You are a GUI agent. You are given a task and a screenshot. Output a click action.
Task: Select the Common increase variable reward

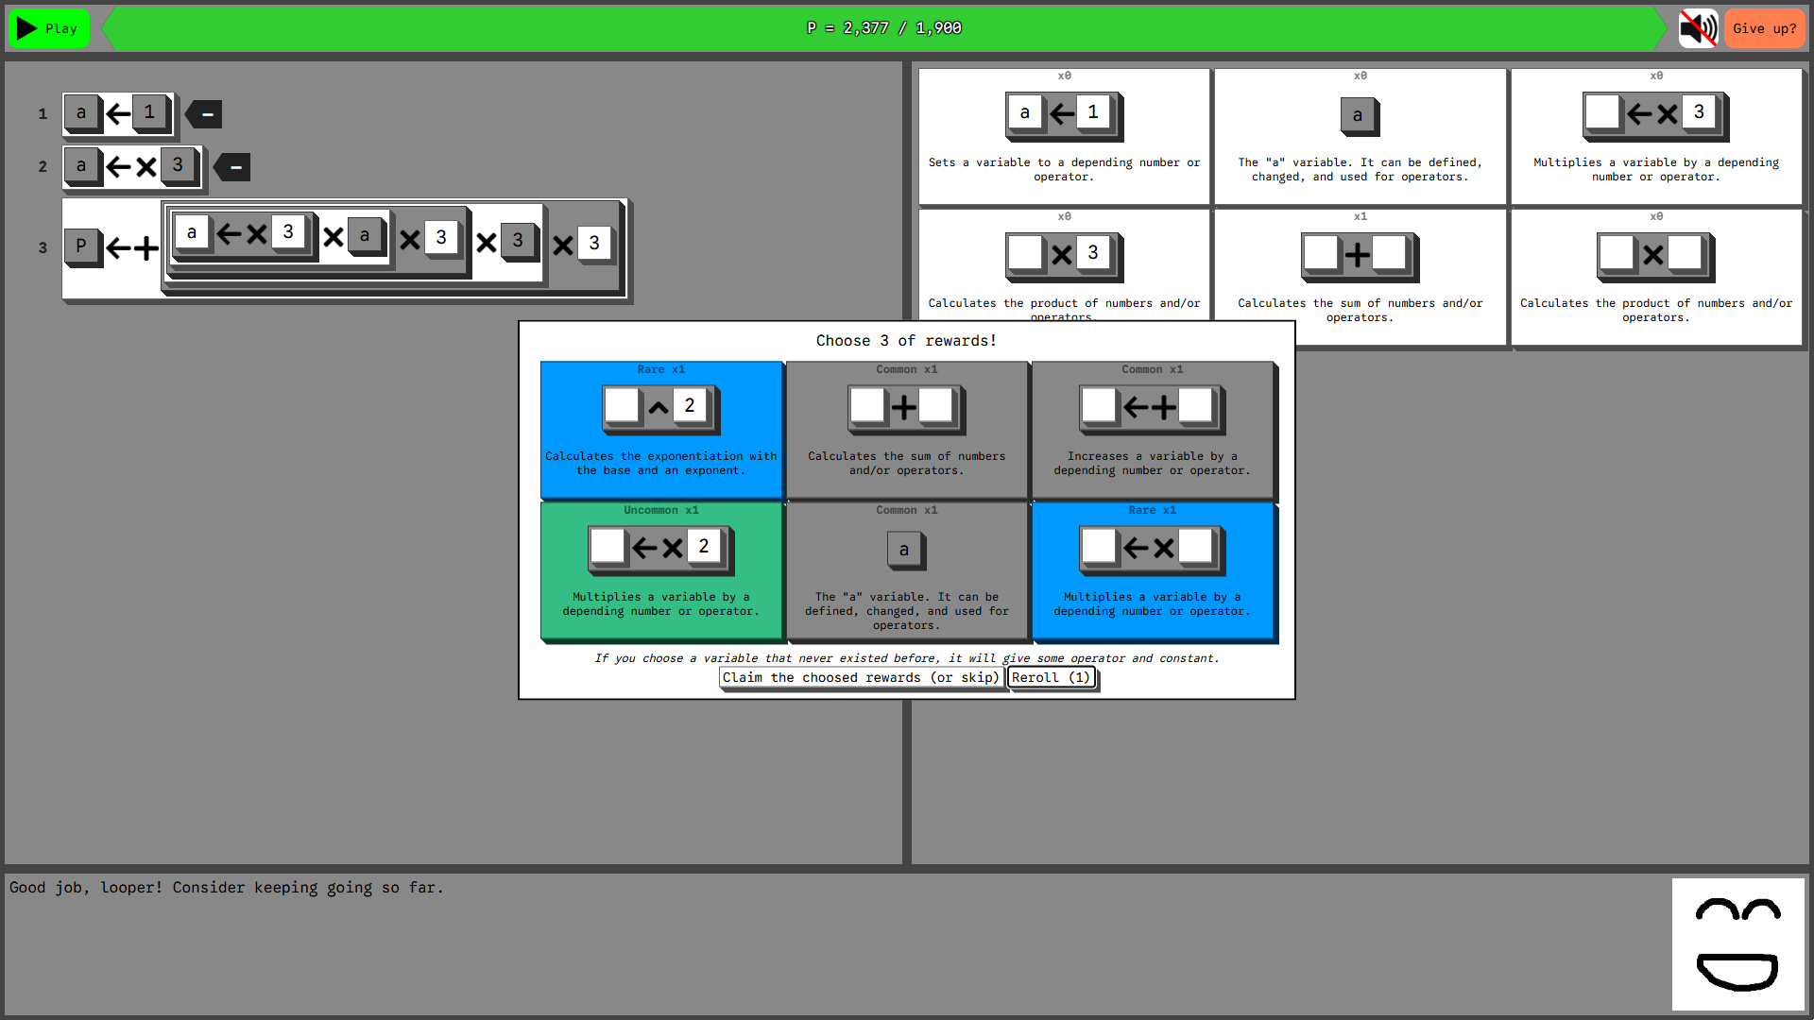[1152, 430]
